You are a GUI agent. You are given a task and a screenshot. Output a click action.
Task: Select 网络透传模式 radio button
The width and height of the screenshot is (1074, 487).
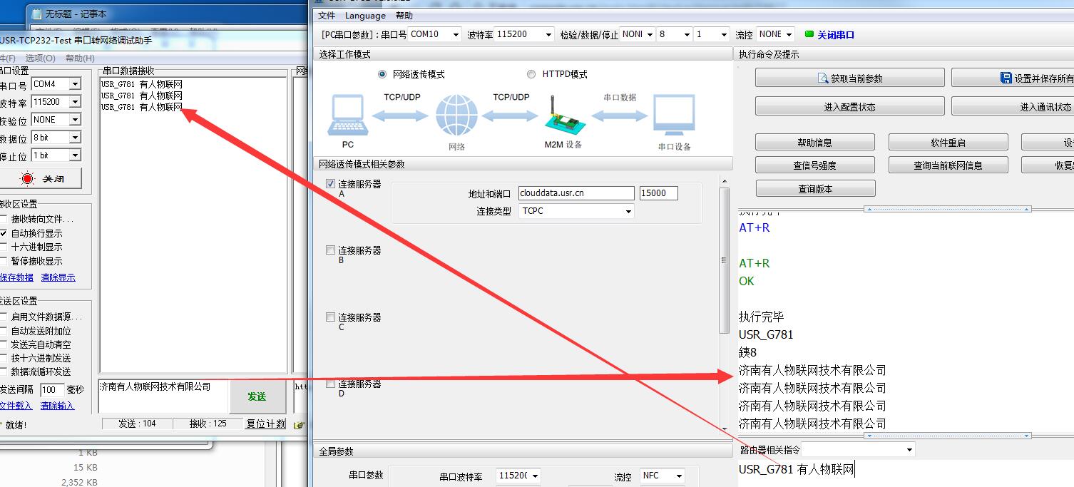click(382, 74)
